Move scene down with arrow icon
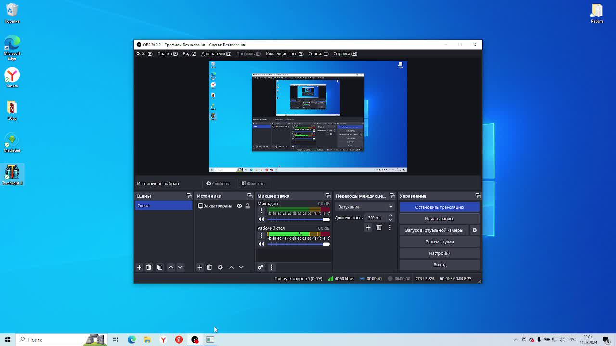This screenshot has width=616, height=346. point(180,267)
